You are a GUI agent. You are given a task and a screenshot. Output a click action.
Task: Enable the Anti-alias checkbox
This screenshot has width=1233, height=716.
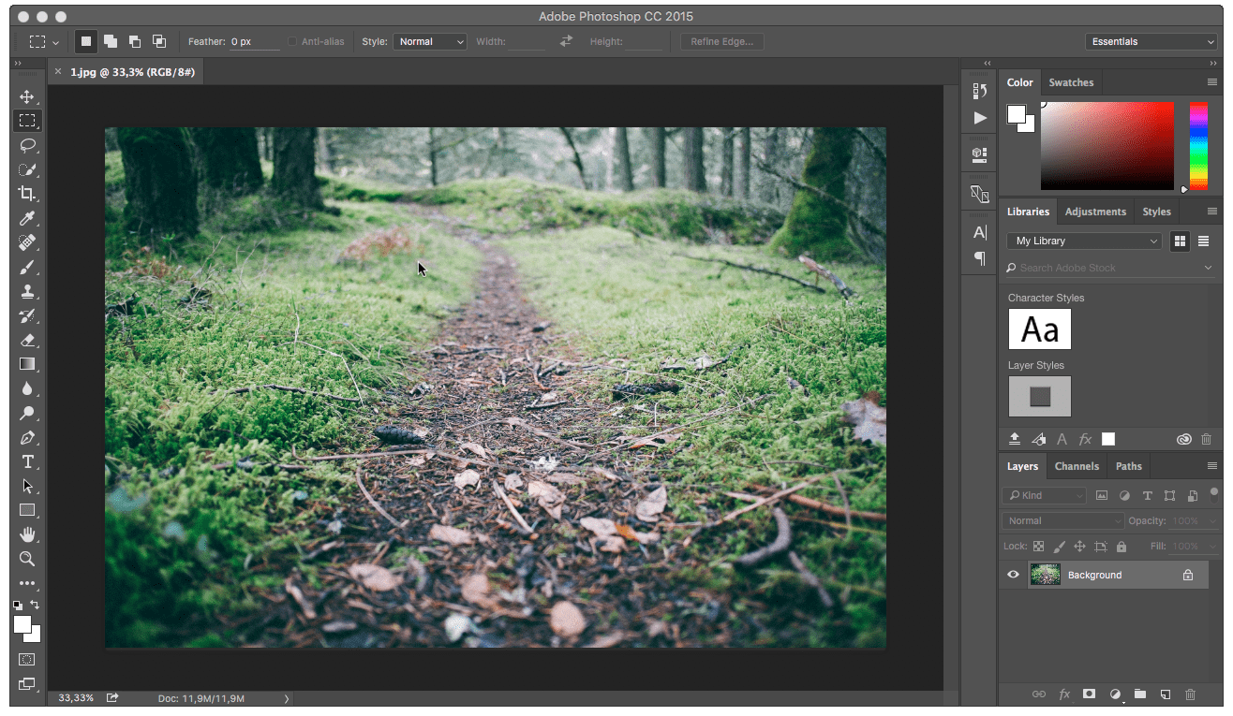pos(292,41)
